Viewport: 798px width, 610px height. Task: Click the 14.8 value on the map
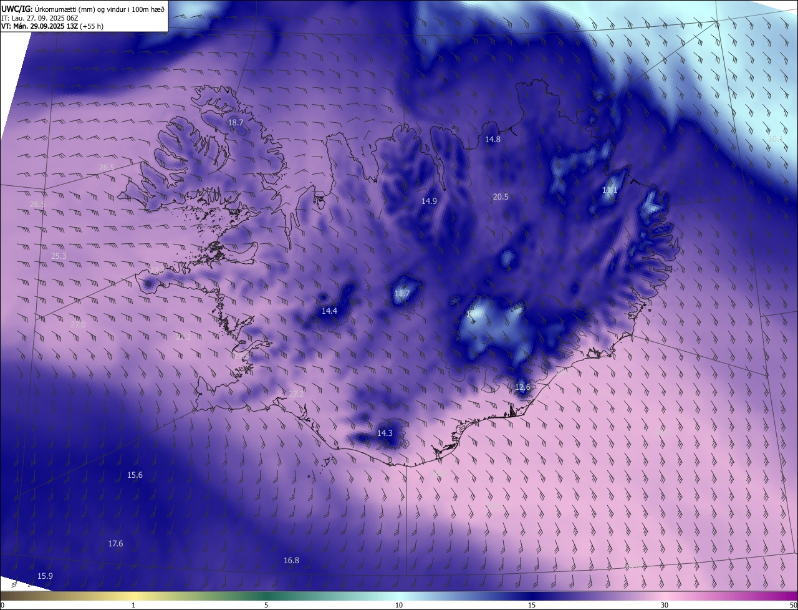[x=493, y=140]
